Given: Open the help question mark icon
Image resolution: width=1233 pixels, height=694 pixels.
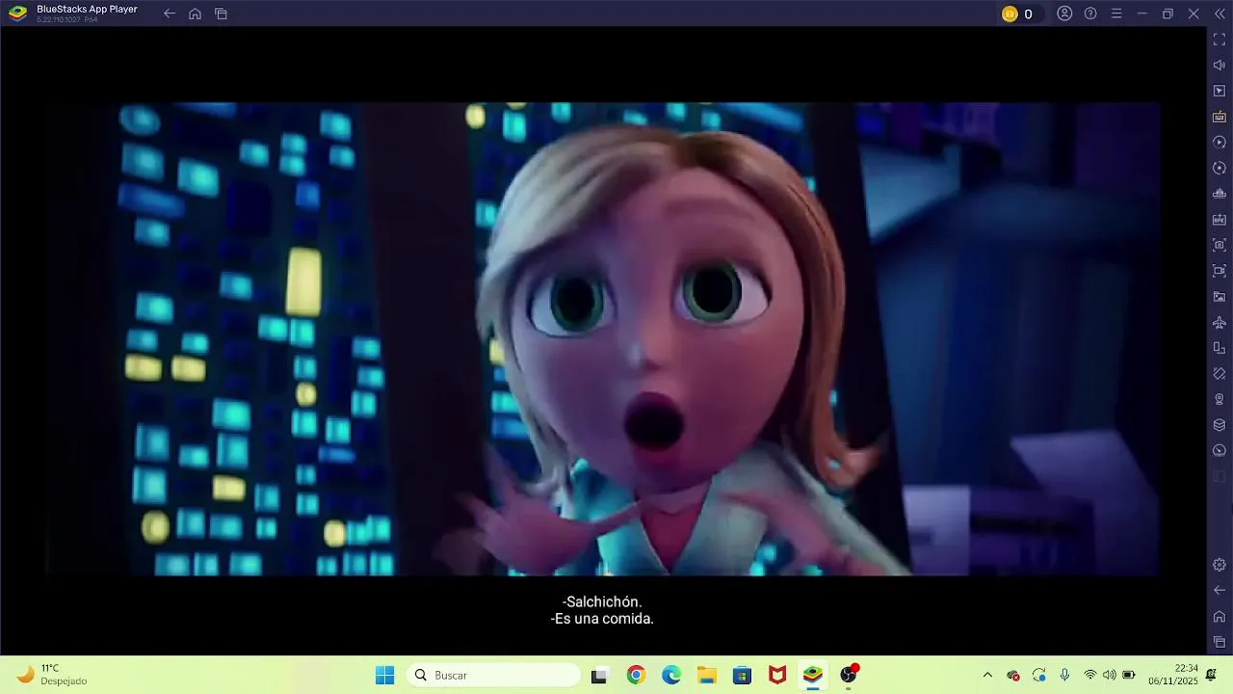Looking at the screenshot, I should [x=1090, y=13].
